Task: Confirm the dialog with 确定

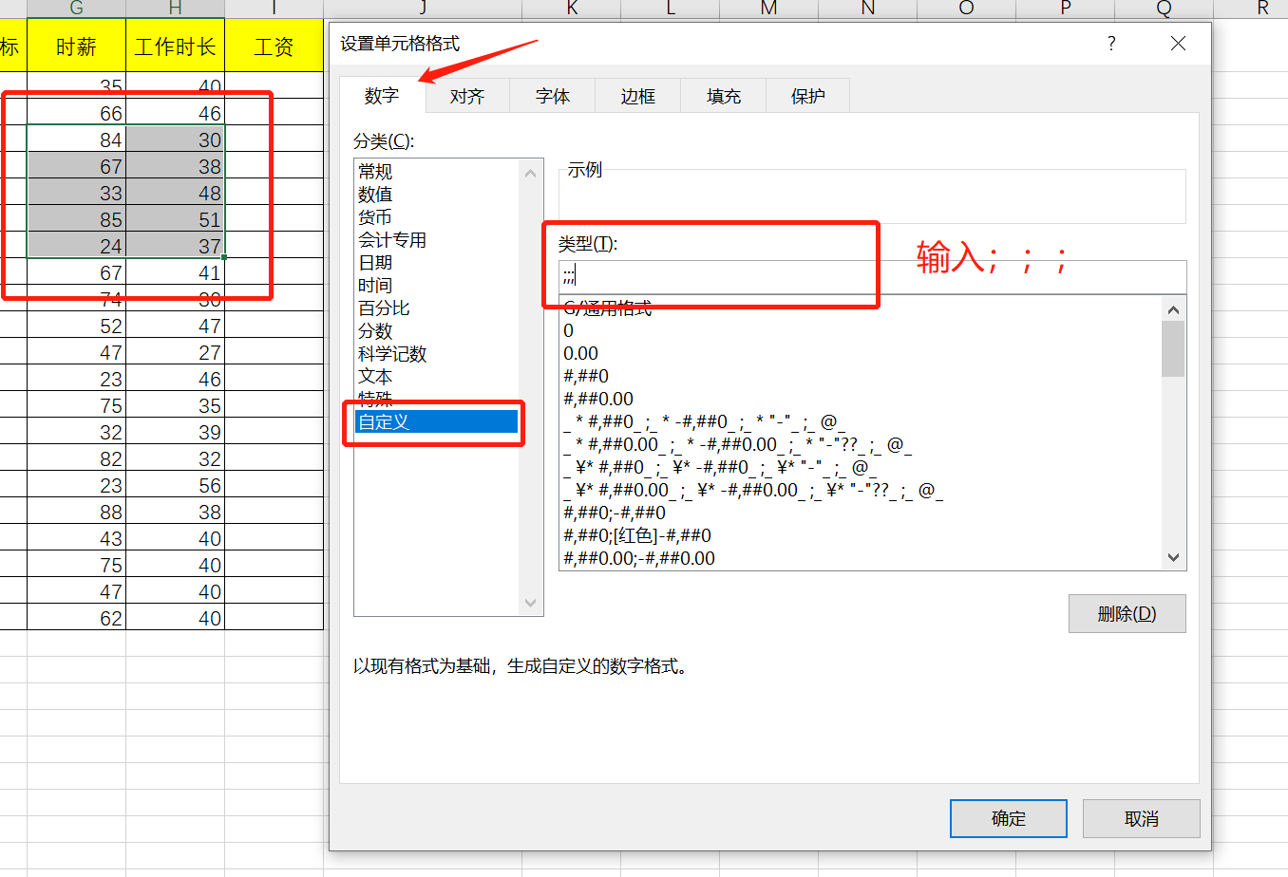Action: 1008,818
